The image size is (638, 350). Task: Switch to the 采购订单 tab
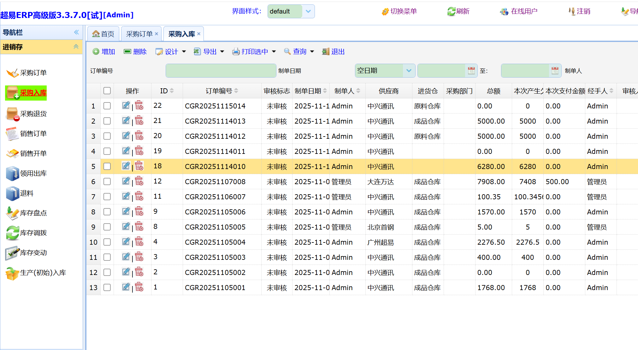point(139,34)
